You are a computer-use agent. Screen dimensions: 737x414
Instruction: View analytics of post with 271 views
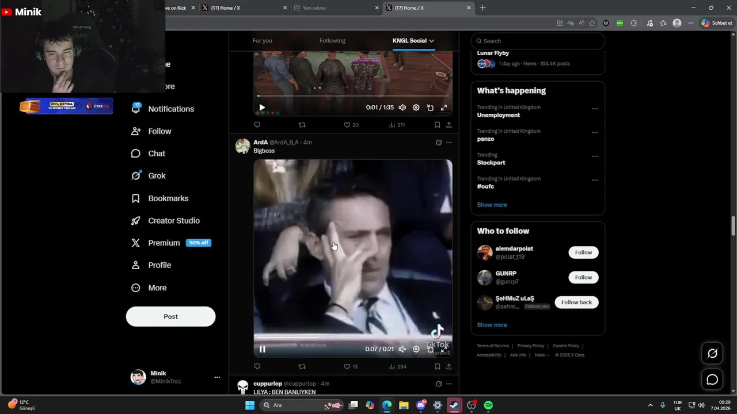tap(397, 125)
